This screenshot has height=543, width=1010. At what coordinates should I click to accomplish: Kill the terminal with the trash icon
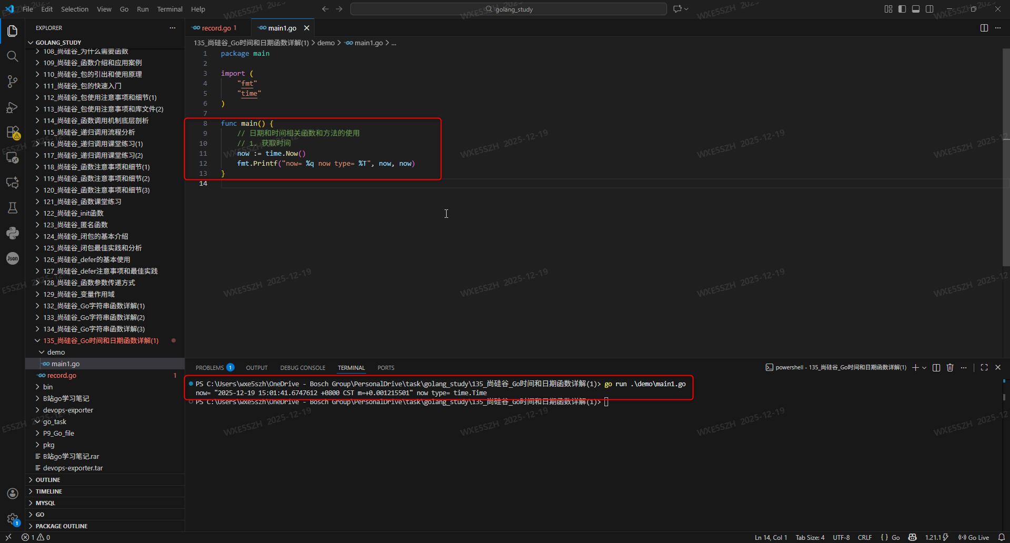click(x=950, y=368)
